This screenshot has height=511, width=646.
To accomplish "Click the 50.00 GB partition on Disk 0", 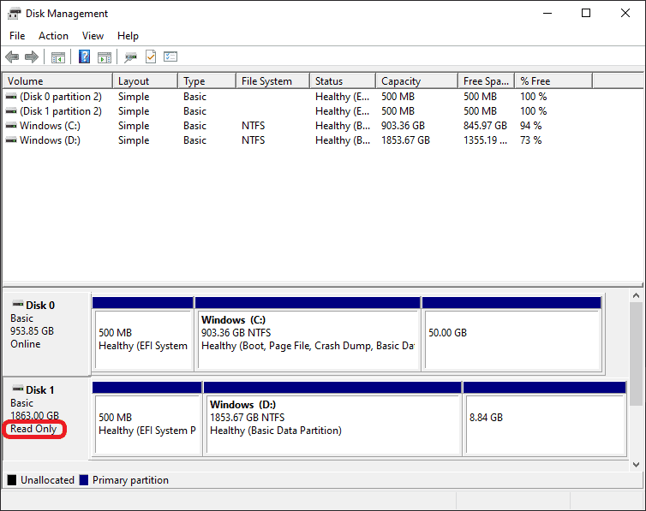I will [x=511, y=339].
